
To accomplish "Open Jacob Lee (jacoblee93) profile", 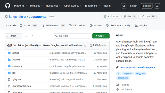I will pos(25,45).
